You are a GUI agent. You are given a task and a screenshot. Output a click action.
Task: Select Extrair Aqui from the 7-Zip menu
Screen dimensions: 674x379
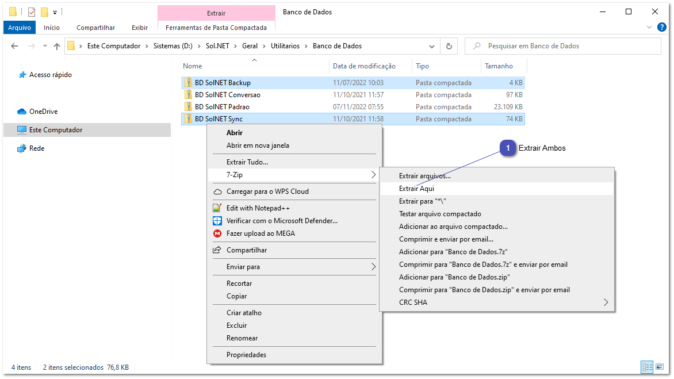tap(415, 188)
